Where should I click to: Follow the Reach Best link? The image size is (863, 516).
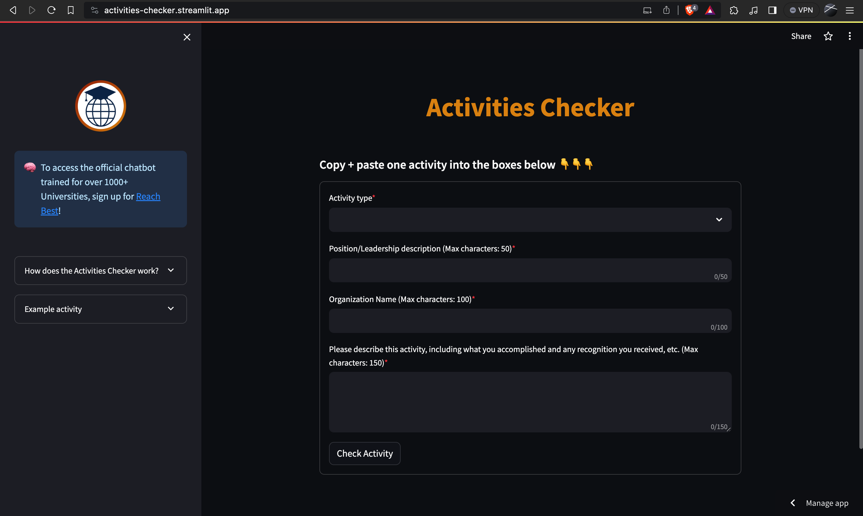point(148,197)
